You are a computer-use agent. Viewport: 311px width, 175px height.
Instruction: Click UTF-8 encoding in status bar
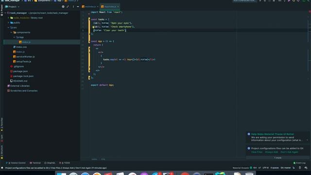265,168
